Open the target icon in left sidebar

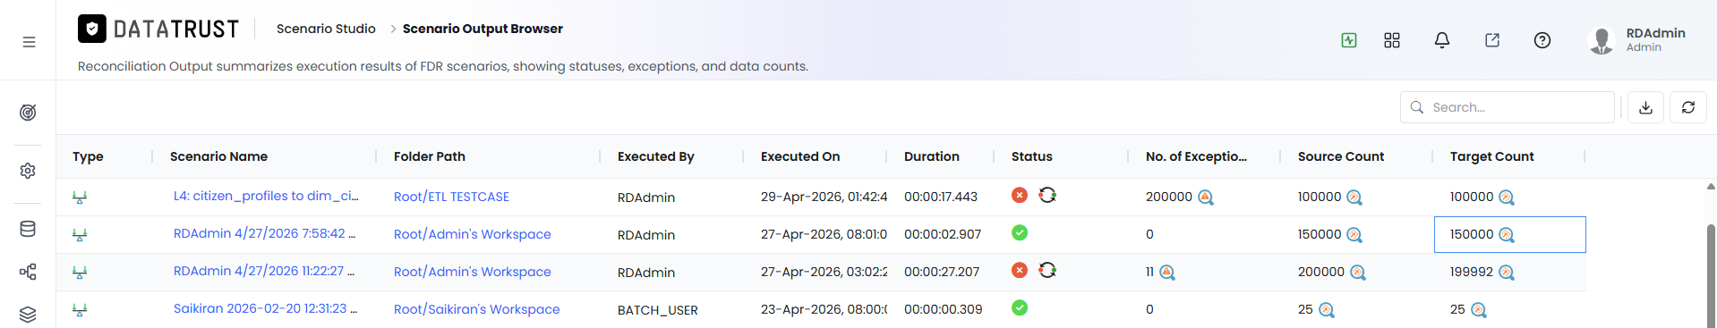point(28,113)
